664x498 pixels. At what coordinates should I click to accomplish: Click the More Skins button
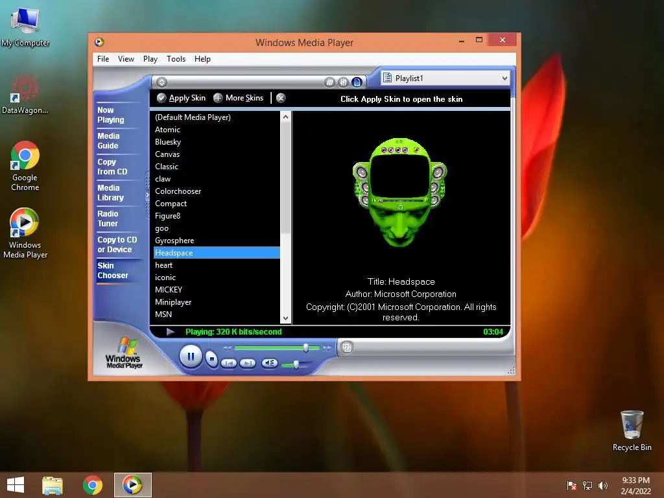tap(239, 98)
